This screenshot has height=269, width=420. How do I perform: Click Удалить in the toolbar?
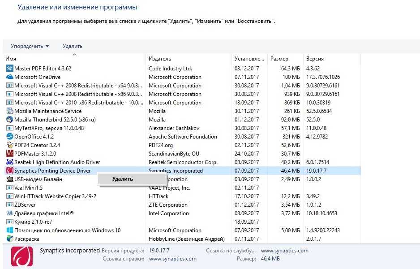click(73, 46)
